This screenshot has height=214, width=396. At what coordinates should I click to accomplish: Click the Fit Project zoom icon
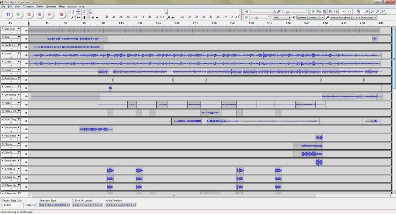(383, 12)
